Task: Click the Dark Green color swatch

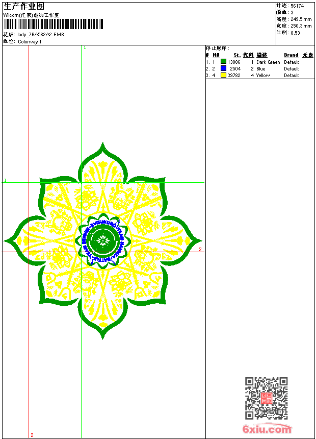Action: [x=223, y=62]
